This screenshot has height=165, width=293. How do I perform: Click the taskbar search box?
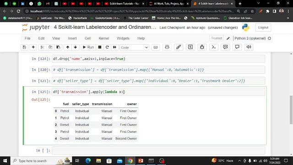pyautogui.click(x=41, y=161)
